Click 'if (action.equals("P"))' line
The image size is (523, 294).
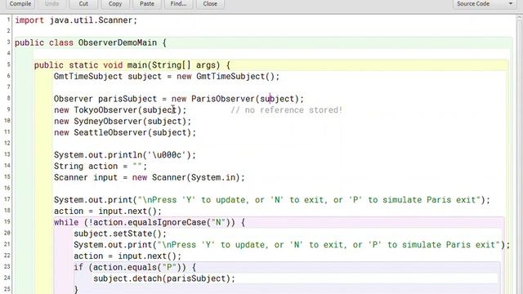pyautogui.click(x=135, y=267)
